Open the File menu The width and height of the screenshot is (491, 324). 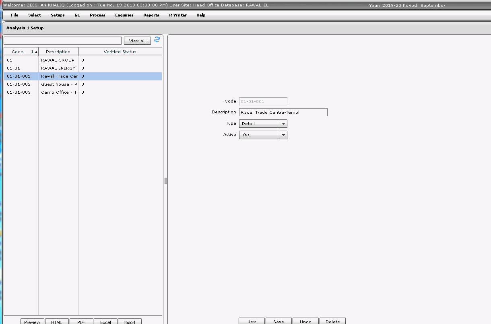[x=14, y=15]
